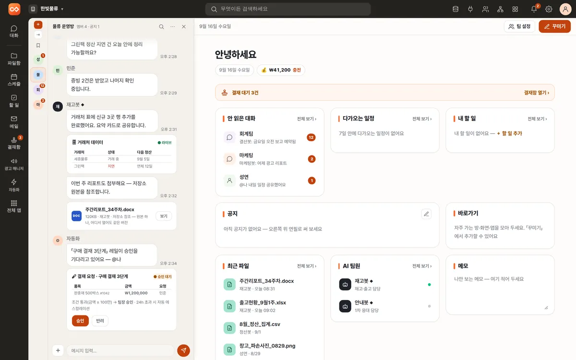Screen dimensions: 576x360
Task: Open 전체 앱 grid in the sidebar
Action: (14, 206)
